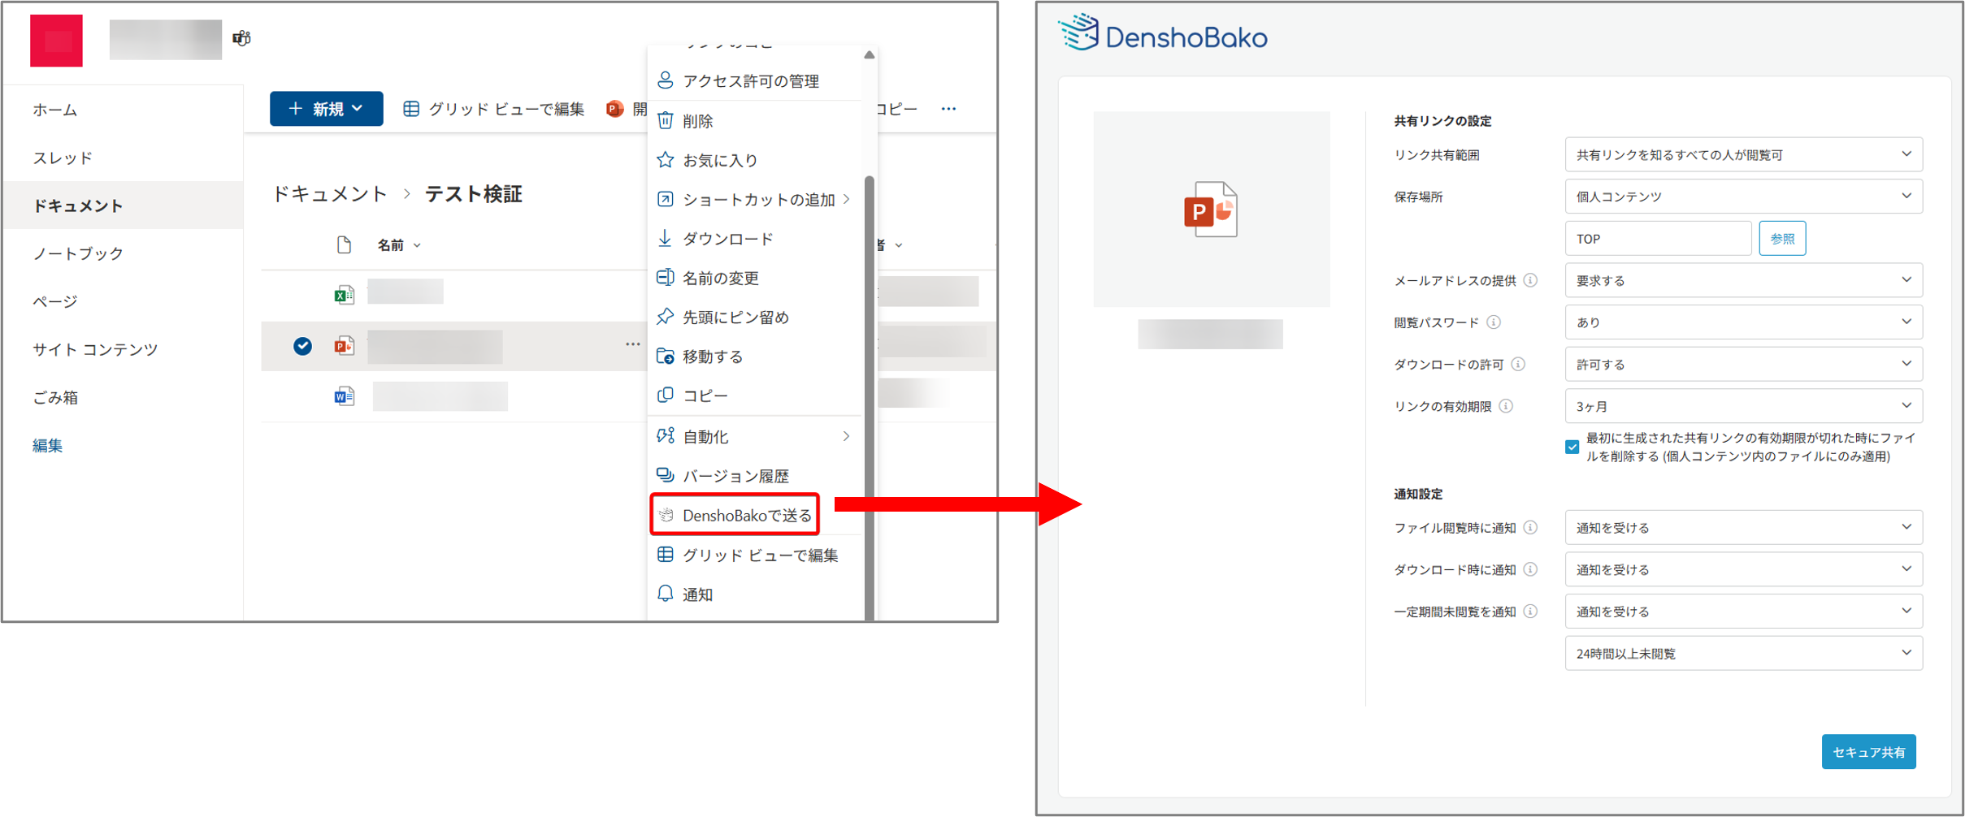Choose バージョン履歴 in the context menu
The width and height of the screenshot is (1965, 817).
(735, 476)
